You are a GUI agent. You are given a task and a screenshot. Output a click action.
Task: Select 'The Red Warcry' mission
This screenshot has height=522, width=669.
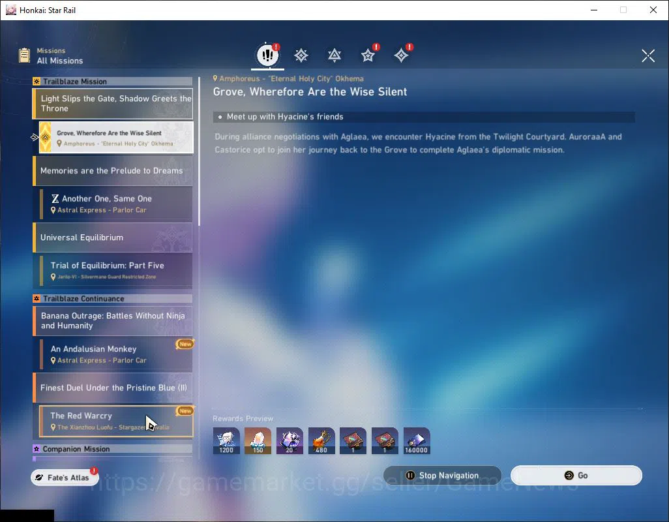click(x=116, y=422)
